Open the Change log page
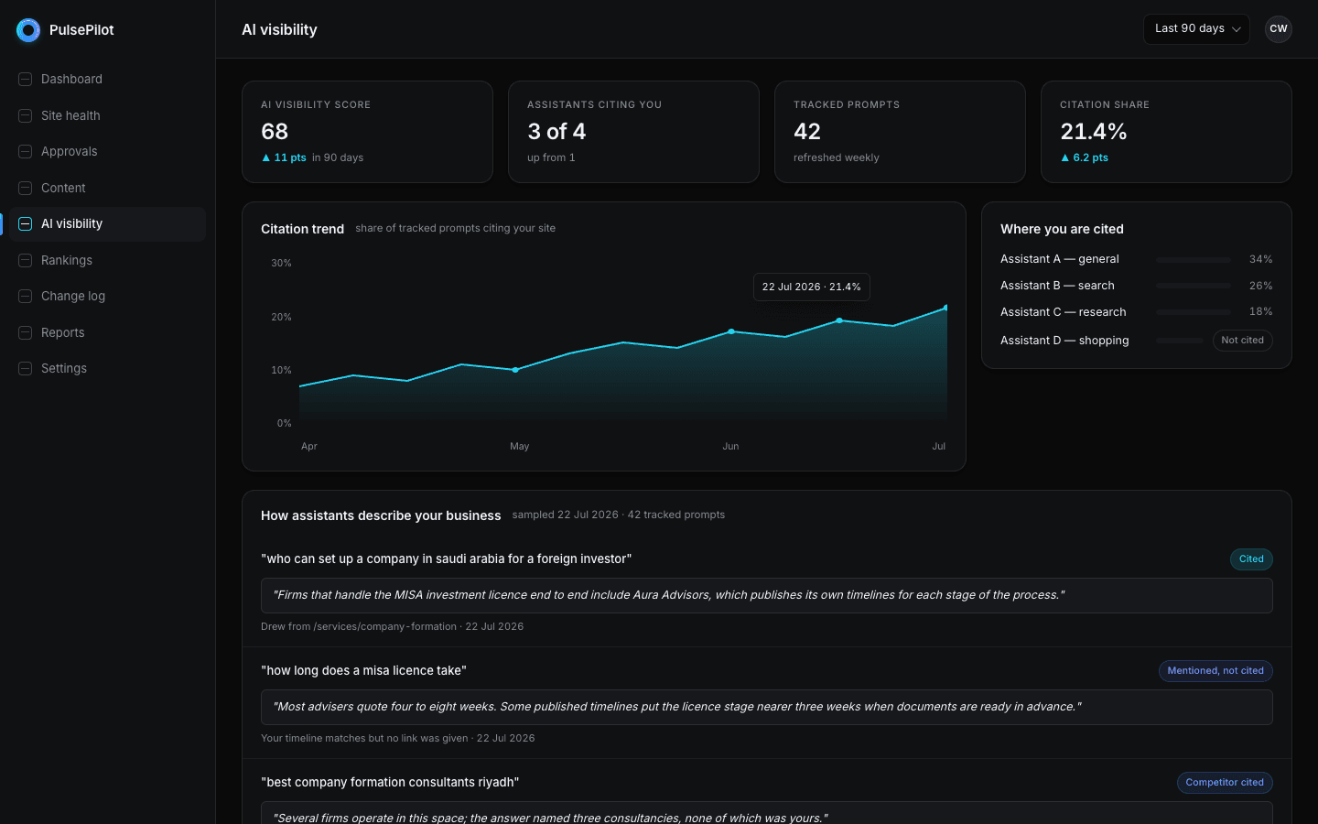 point(107,296)
